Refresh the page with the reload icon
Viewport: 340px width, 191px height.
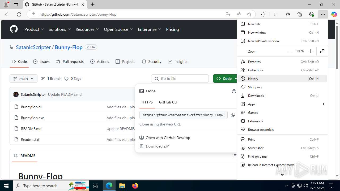(x=19, y=14)
